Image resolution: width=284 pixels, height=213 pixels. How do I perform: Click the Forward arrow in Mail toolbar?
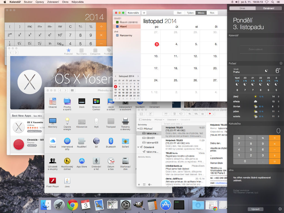coord(202,114)
